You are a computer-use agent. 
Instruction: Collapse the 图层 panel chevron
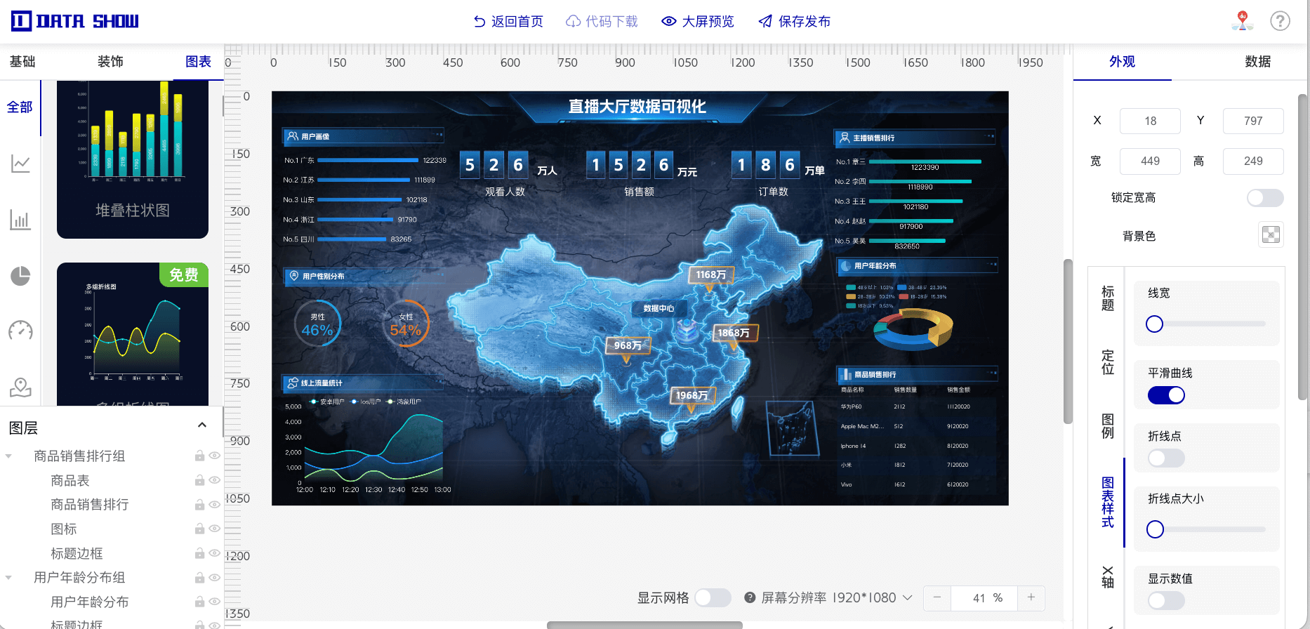point(202,425)
